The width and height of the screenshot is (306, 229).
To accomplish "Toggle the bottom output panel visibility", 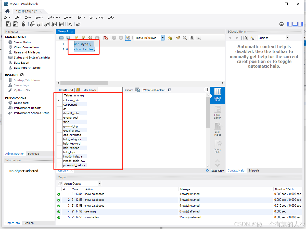I will point(295,24).
